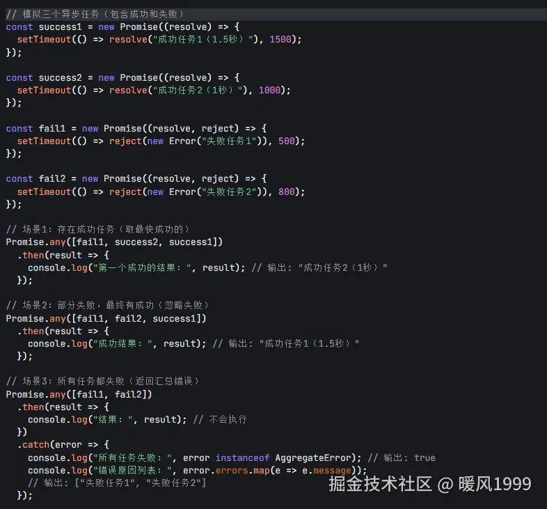Screen dimensions: 547x509
Task: Click the comment '// 场景3: 所有任务都失败（返回汇总错误）'
Action: coord(103,381)
